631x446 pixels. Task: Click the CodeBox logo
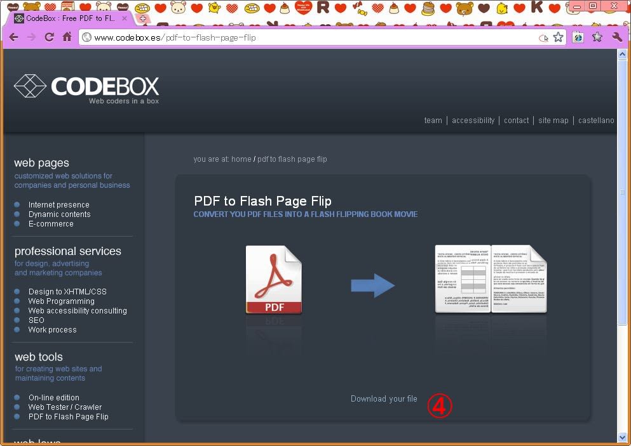click(x=86, y=89)
